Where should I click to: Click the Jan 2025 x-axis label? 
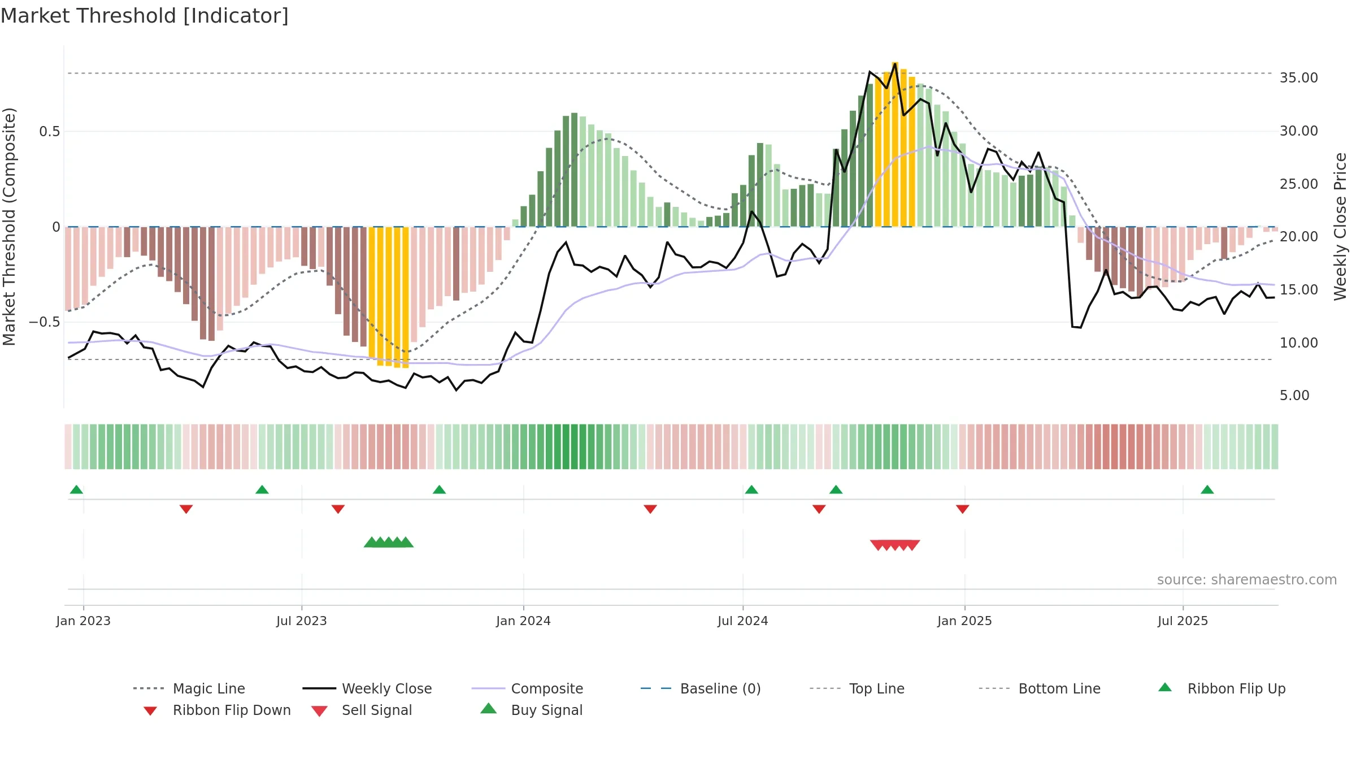click(x=965, y=621)
